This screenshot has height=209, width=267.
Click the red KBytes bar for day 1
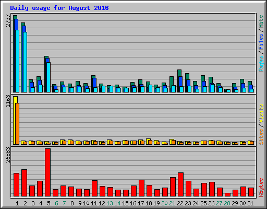click(x=17, y=184)
